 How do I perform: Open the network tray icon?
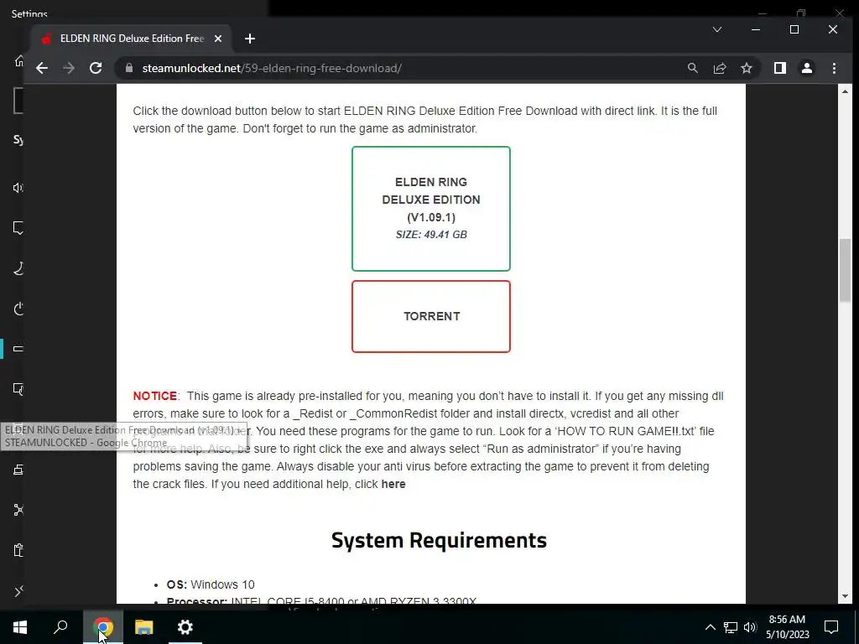coord(731,627)
